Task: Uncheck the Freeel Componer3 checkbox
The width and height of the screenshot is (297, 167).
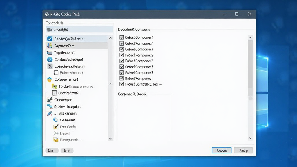Action: point(122,72)
